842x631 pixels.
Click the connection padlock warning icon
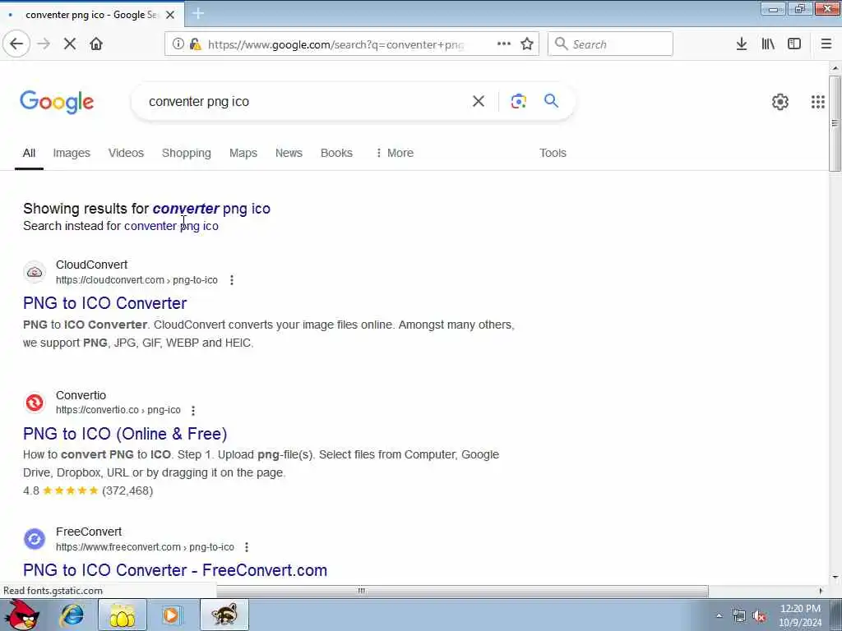coord(196,44)
